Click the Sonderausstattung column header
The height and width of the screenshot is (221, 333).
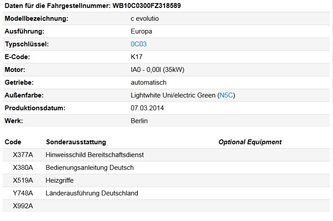click(x=76, y=142)
